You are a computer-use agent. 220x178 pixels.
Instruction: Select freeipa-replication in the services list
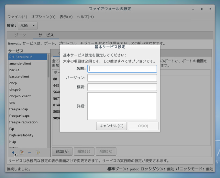tap(27, 122)
